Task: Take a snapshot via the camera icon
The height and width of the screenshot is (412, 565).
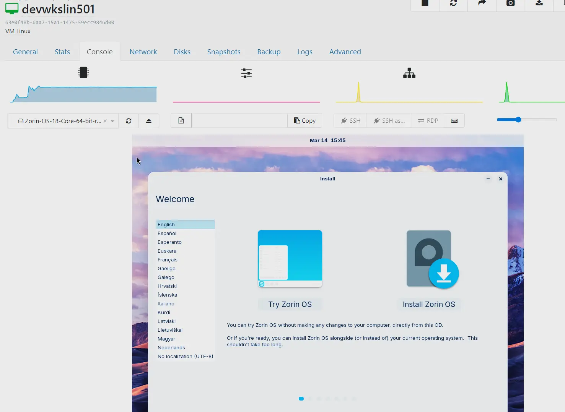Action: point(510,3)
